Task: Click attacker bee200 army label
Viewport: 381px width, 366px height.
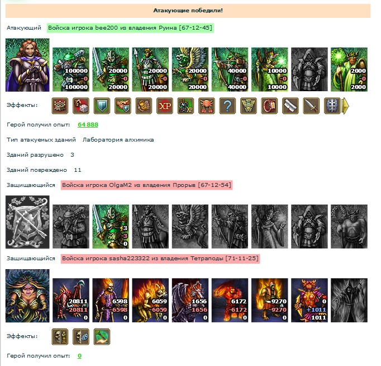Action: [x=130, y=28]
